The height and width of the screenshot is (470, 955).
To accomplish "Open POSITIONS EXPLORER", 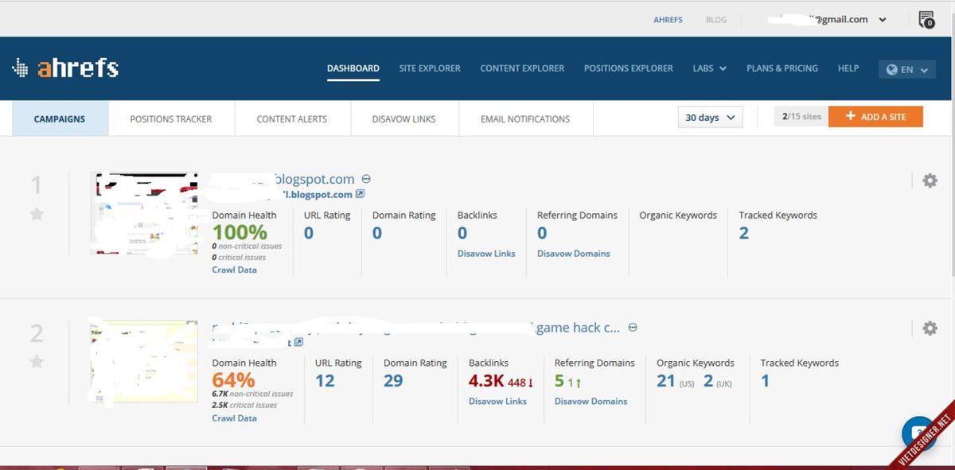I will pos(629,68).
